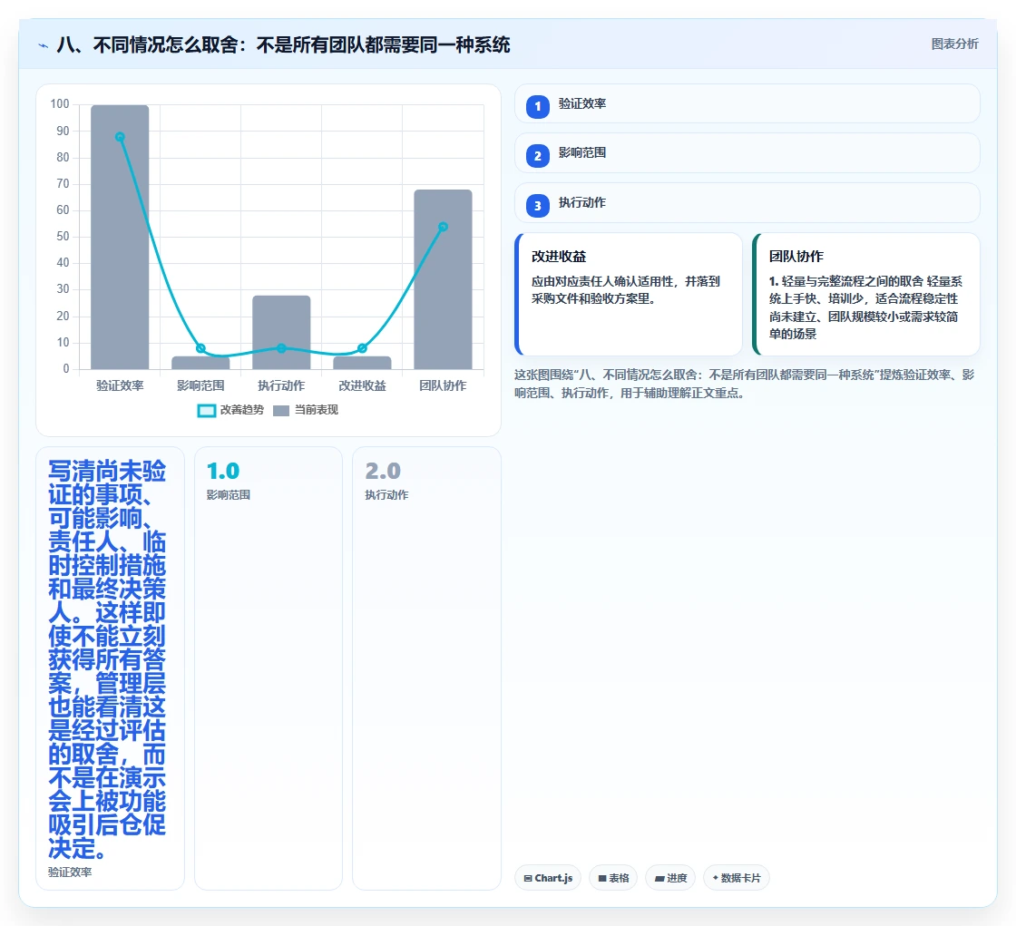Click the number 1 badge for 验证效率
1016x926 pixels.
538,107
